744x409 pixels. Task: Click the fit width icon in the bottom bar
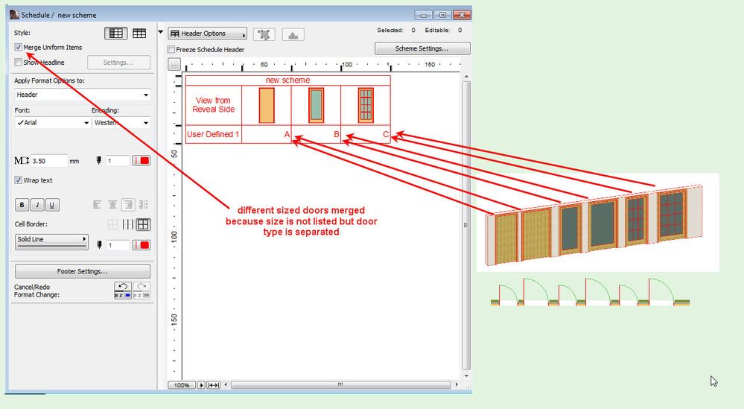click(x=214, y=385)
